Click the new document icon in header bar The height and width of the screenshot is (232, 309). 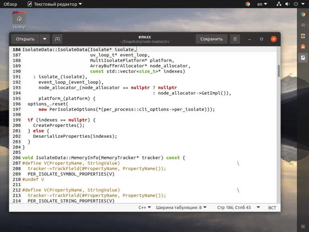pos(57,39)
